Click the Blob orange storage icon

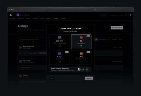(x=81, y=54)
